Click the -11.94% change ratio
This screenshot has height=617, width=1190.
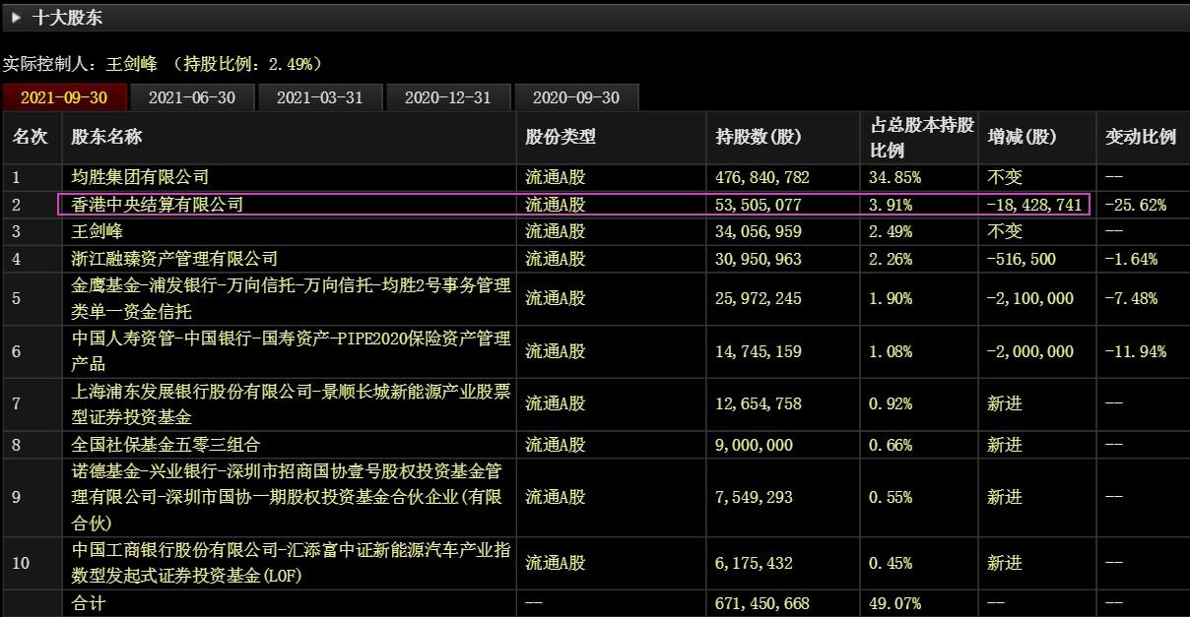click(x=1136, y=351)
